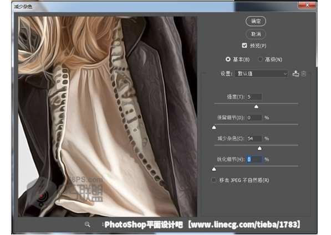
Task: Click the 取消 button
Action: 256,34
